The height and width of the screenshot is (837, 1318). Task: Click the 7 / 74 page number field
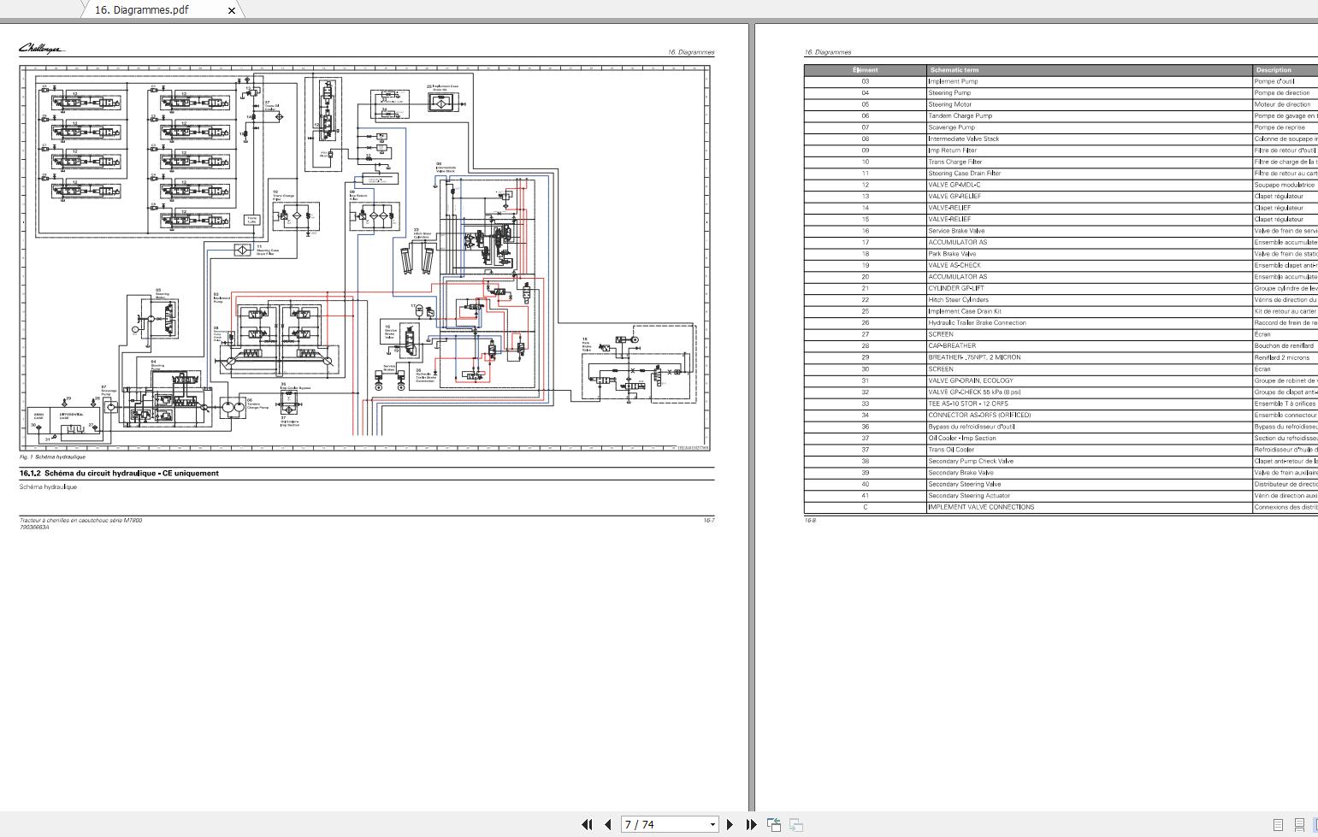click(x=663, y=824)
